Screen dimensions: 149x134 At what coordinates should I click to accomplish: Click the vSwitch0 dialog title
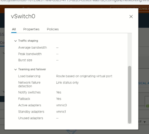(23, 16)
